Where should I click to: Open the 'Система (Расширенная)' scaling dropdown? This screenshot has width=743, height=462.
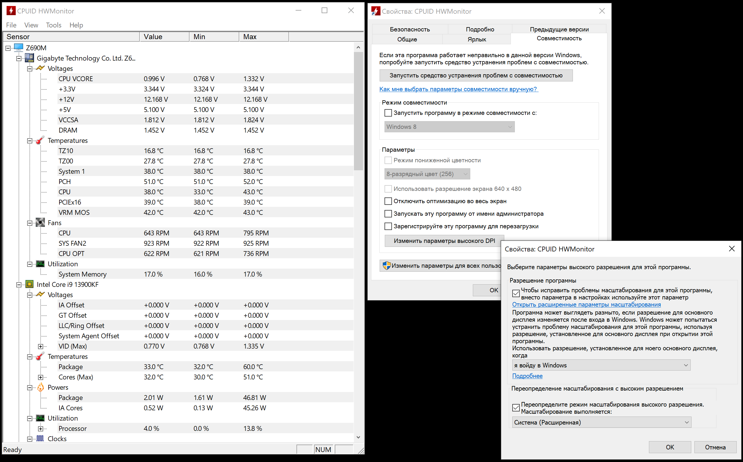coord(601,422)
